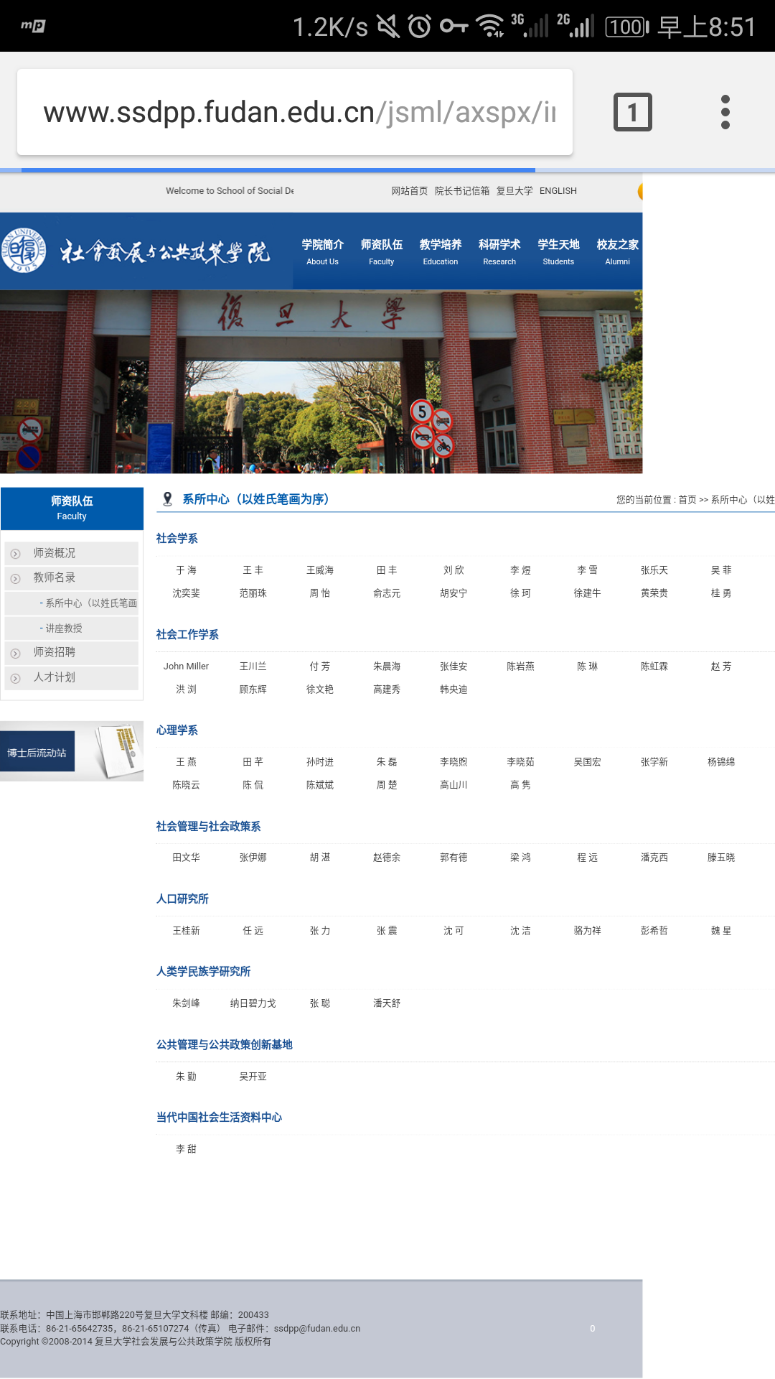Expand 人才计划 sidebar item
The image size is (775, 1379).
72,677
